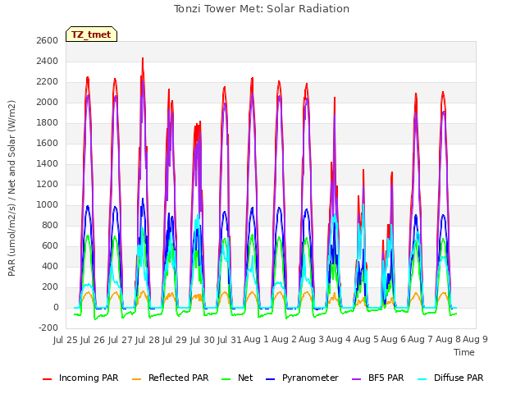Select the 'Pyranometer' legend label
This screenshot has height=394, width=525.
[310, 378]
